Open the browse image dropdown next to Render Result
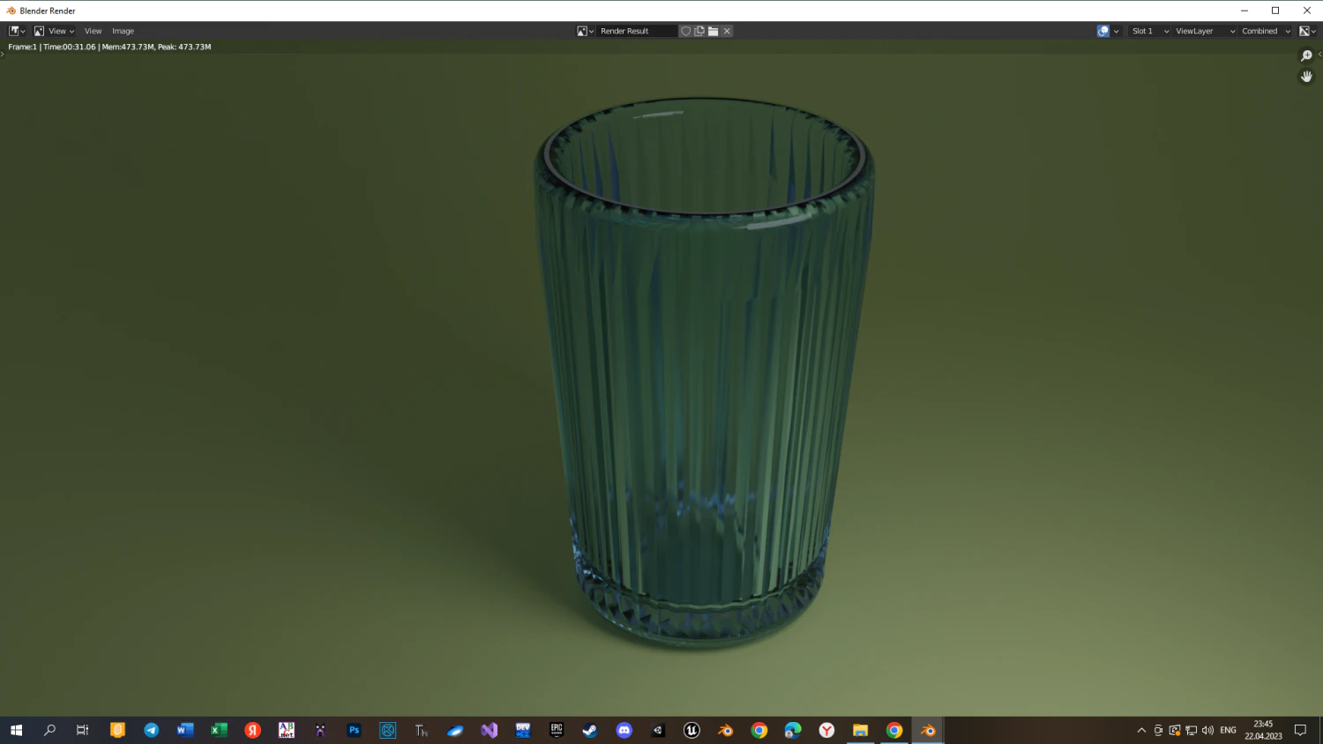This screenshot has height=744, width=1323. pyautogui.click(x=586, y=31)
